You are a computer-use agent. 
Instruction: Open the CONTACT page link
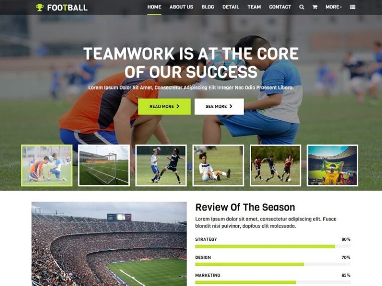click(x=280, y=7)
